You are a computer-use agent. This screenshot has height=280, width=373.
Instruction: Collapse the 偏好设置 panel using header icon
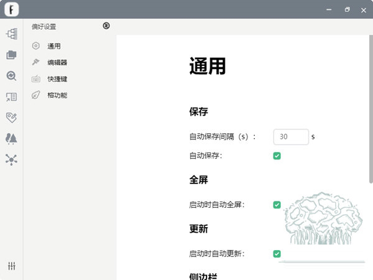pos(106,26)
